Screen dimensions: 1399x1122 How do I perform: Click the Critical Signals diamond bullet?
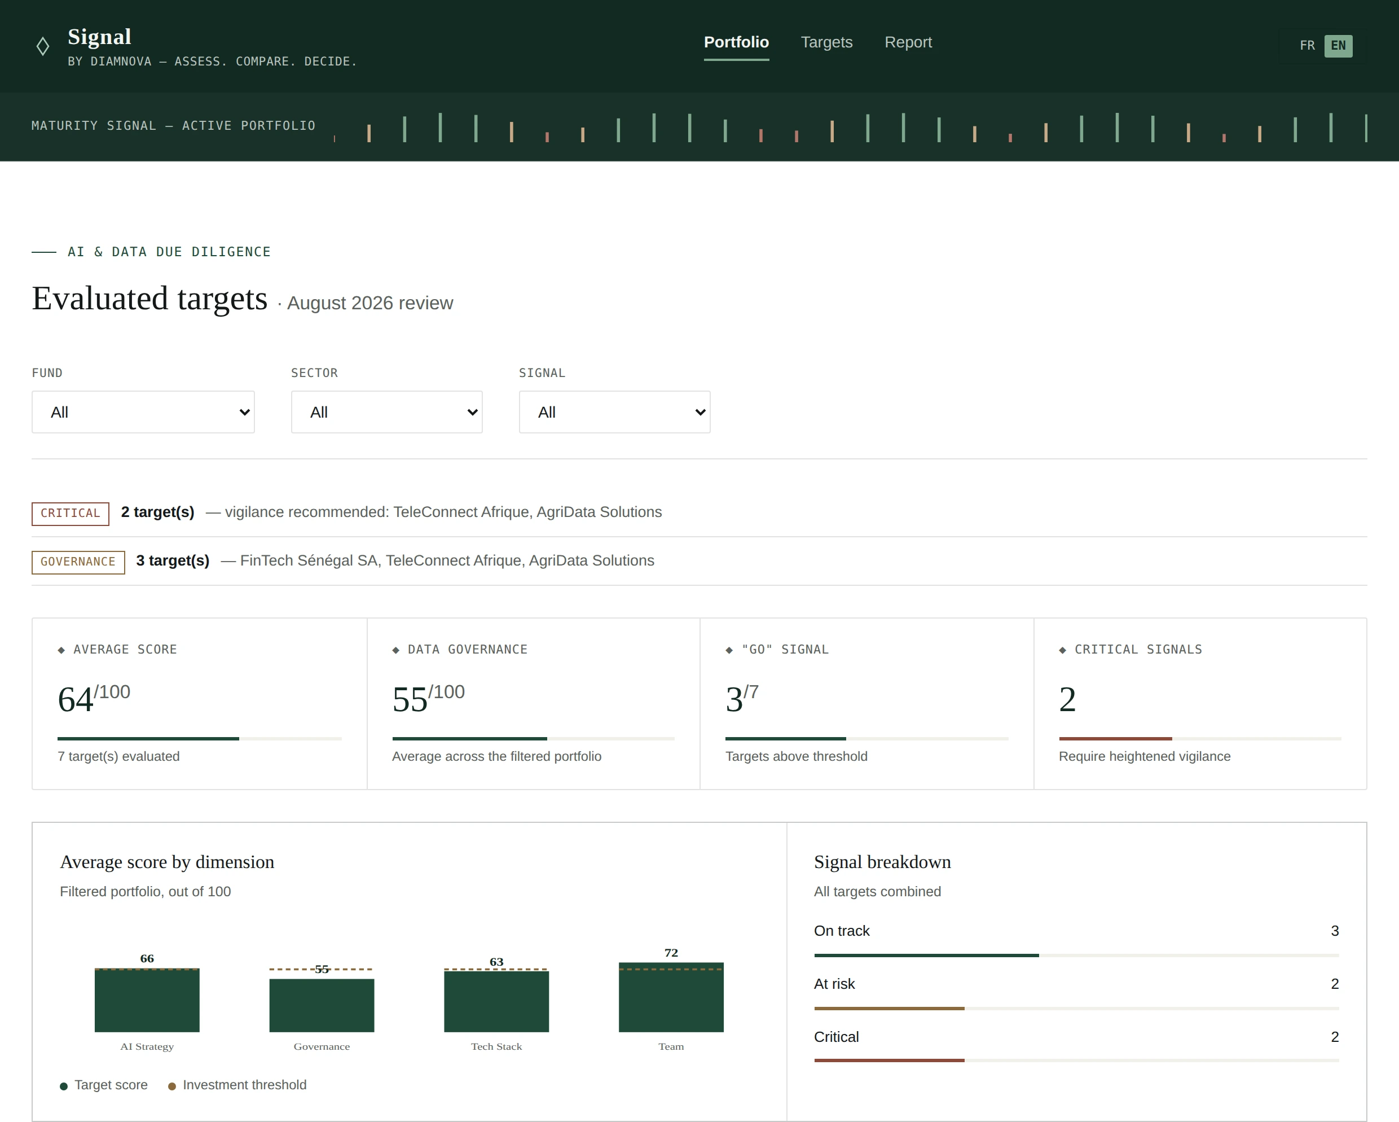[1063, 650]
